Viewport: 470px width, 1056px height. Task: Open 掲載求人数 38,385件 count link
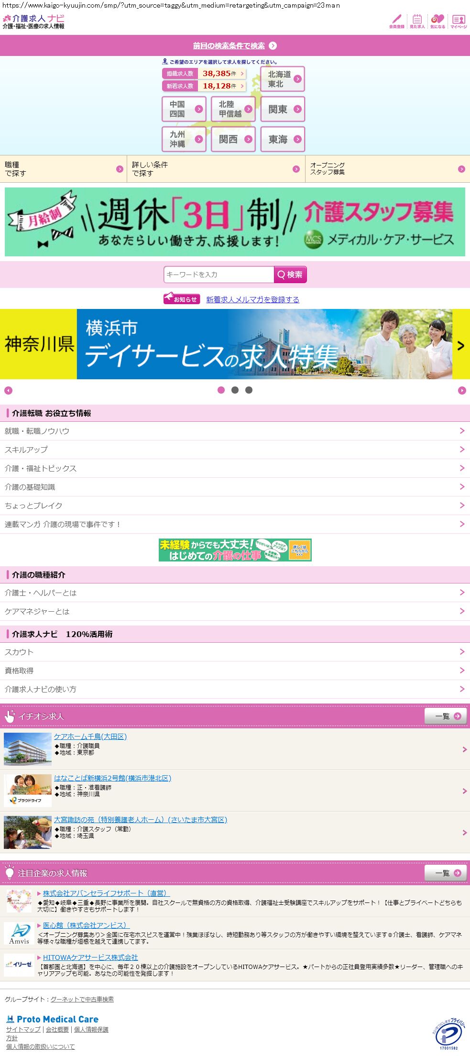204,74
